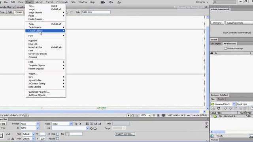Screen dimensions: 253x142
Task: Click the document Title input field
Action: coord(96,12)
